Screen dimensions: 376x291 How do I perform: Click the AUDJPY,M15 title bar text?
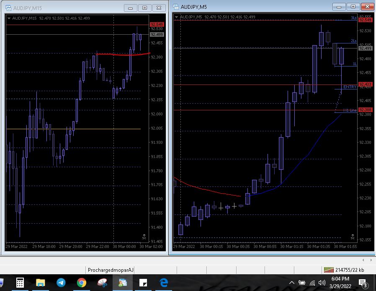click(x=27, y=8)
